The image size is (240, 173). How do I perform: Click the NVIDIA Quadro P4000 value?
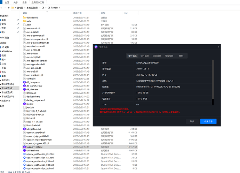click(x=147, y=63)
